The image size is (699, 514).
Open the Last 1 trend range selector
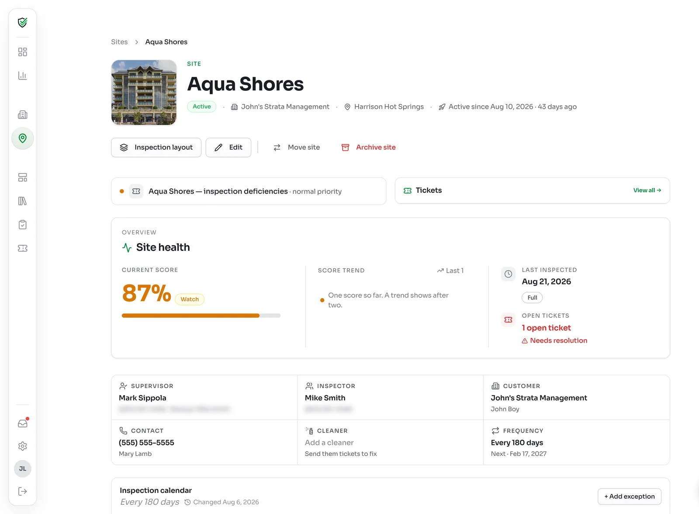pyautogui.click(x=450, y=271)
